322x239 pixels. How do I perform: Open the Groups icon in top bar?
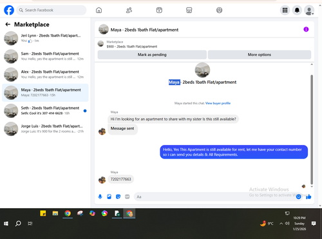(219, 10)
